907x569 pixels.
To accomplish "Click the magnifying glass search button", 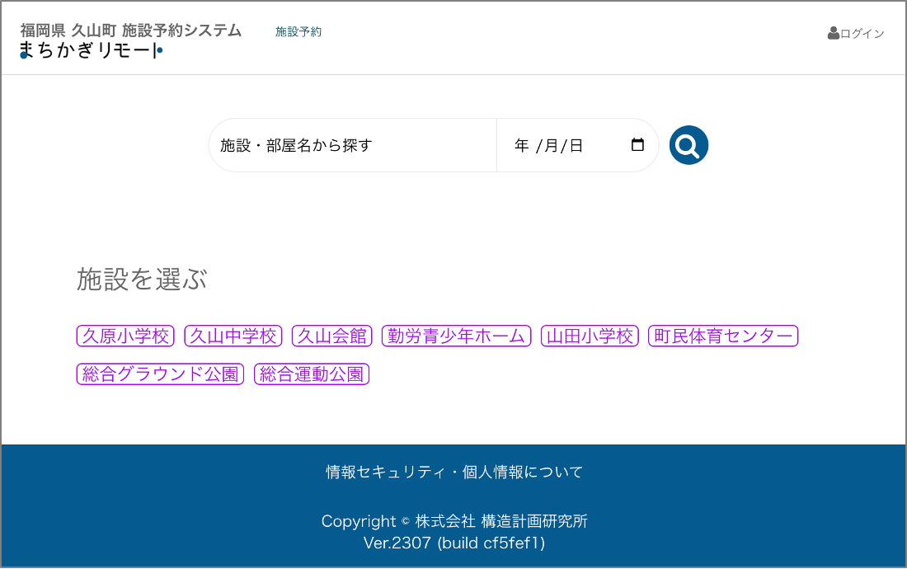I will (688, 146).
